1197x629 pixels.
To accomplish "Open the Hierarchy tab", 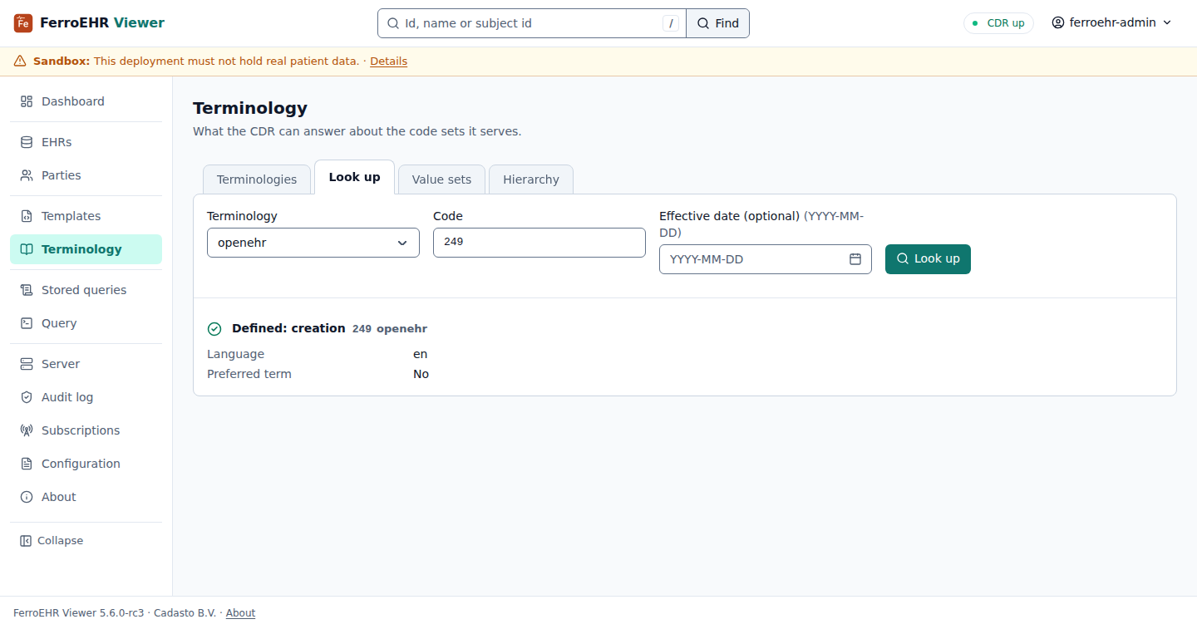I will click(x=531, y=179).
